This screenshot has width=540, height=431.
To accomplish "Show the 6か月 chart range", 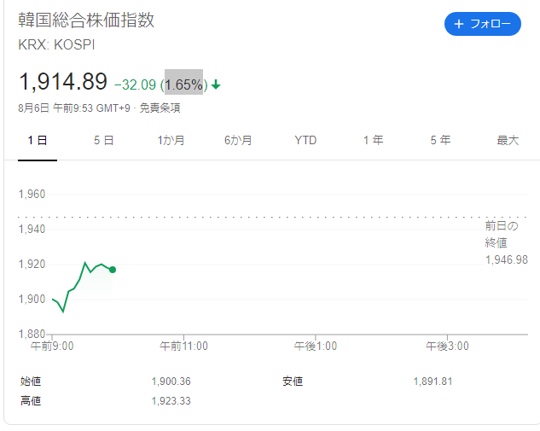I will (x=238, y=141).
